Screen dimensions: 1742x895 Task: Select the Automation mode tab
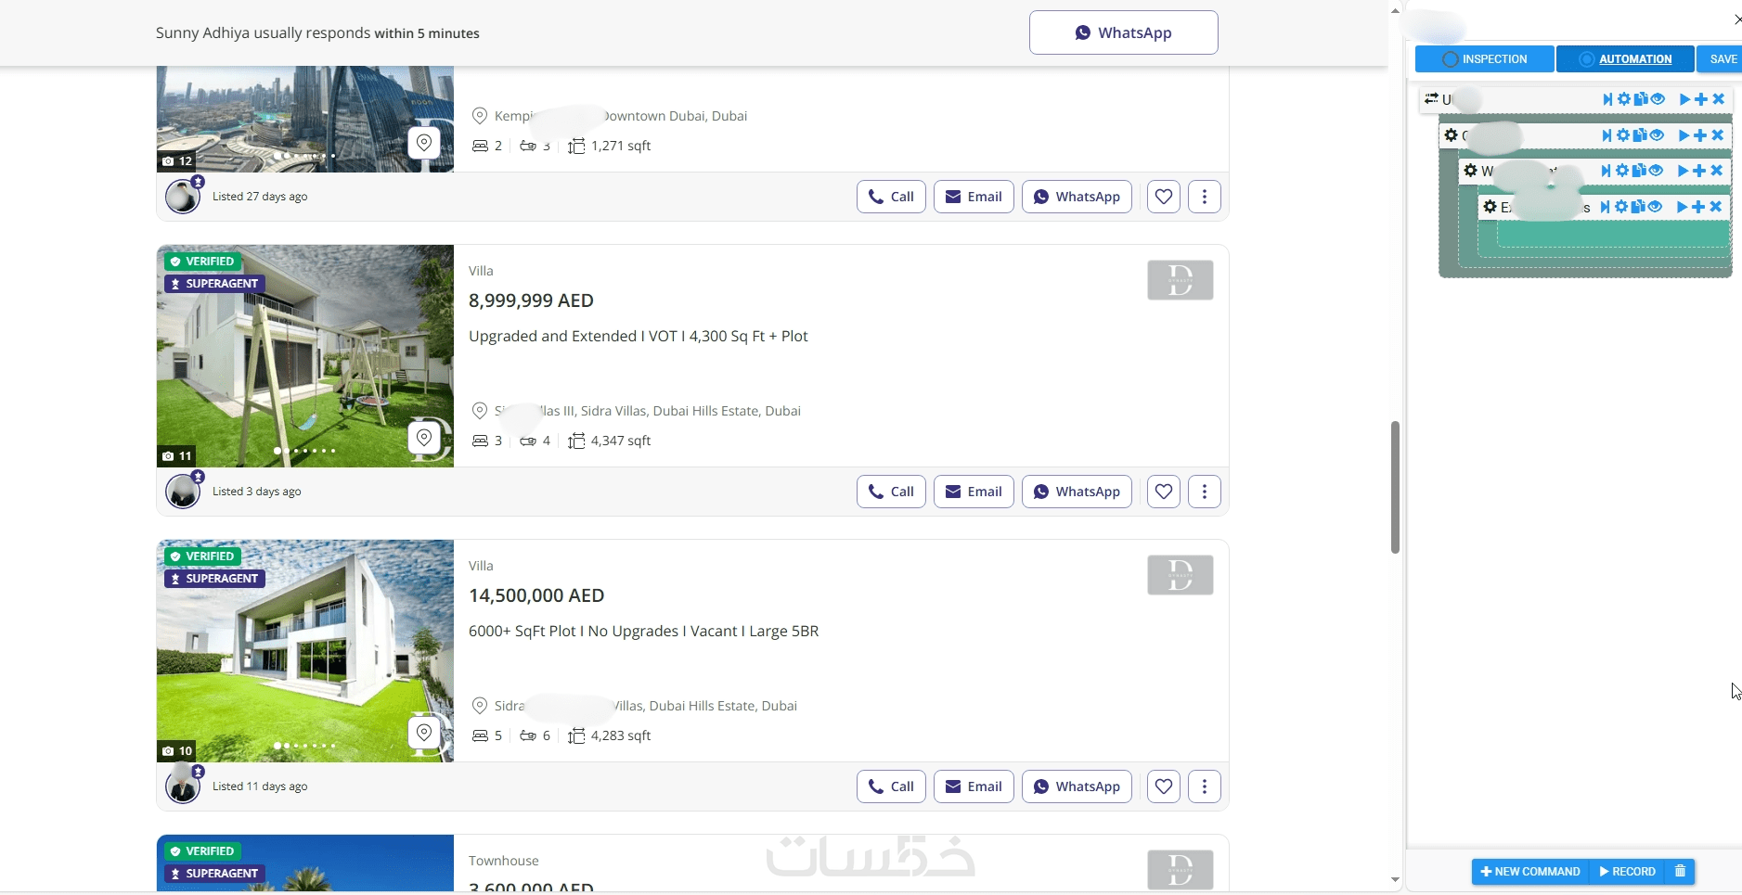(1625, 59)
